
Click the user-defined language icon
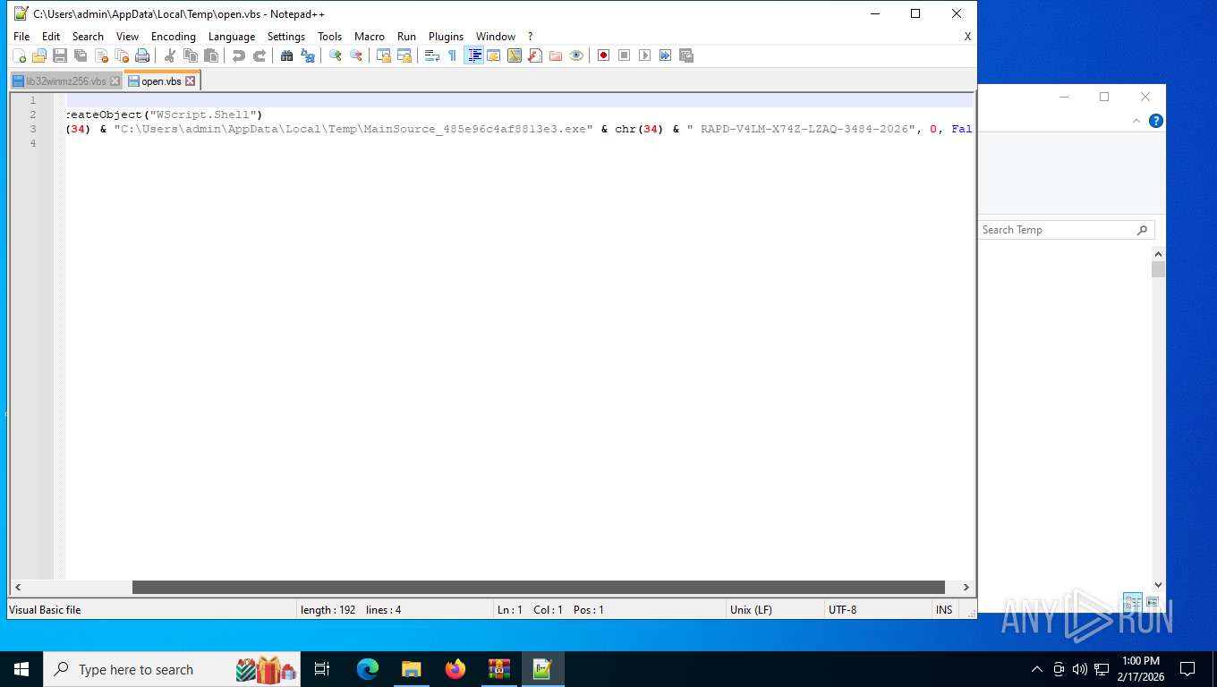point(494,55)
